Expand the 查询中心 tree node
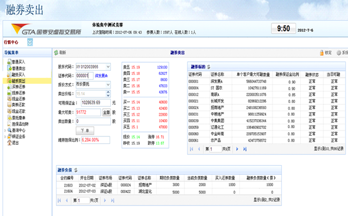This screenshot has width=348, height=216. [5, 130]
